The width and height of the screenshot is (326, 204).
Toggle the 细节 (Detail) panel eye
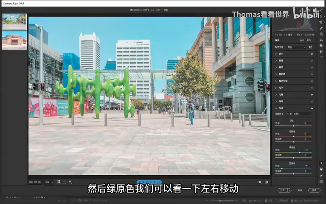[x=312, y=68]
